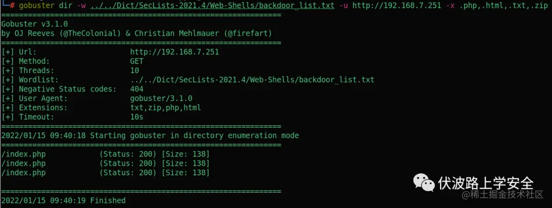Click the Starting gobuster enumeration mode line
Image resolution: width=552 pixels, height=208 pixels.
pos(150,135)
